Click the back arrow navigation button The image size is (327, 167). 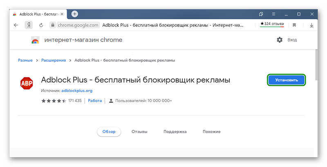(x=16, y=25)
